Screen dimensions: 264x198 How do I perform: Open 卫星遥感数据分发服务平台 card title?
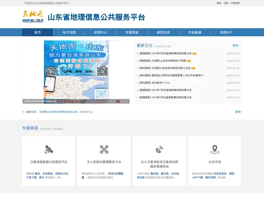(x=49, y=162)
